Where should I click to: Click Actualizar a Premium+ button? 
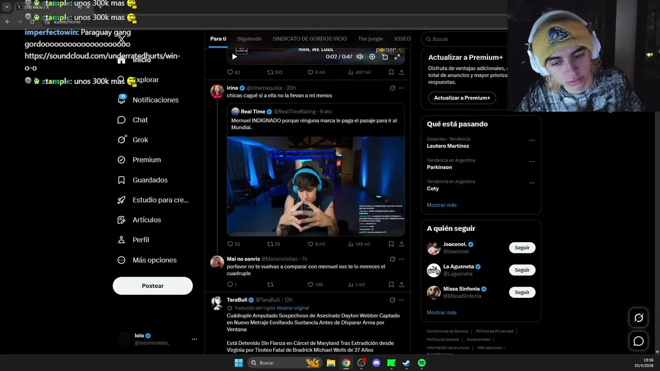pos(462,98)
